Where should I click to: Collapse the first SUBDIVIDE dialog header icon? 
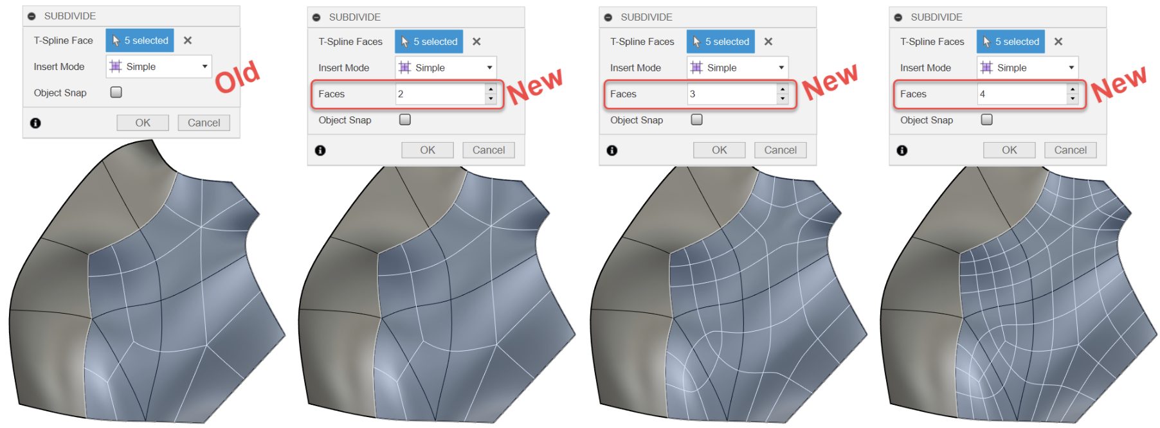[x=32, y=16]
